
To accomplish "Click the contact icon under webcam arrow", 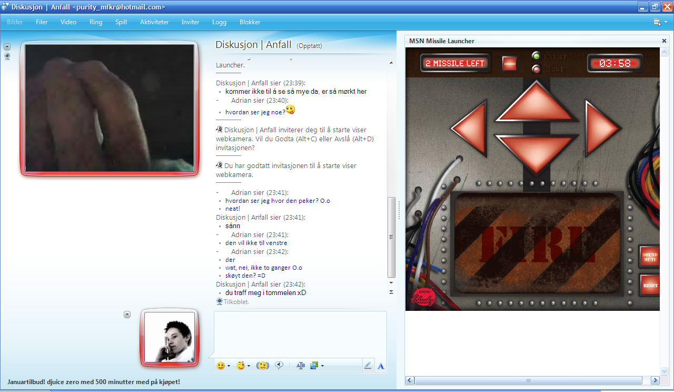I will [7, 56].
